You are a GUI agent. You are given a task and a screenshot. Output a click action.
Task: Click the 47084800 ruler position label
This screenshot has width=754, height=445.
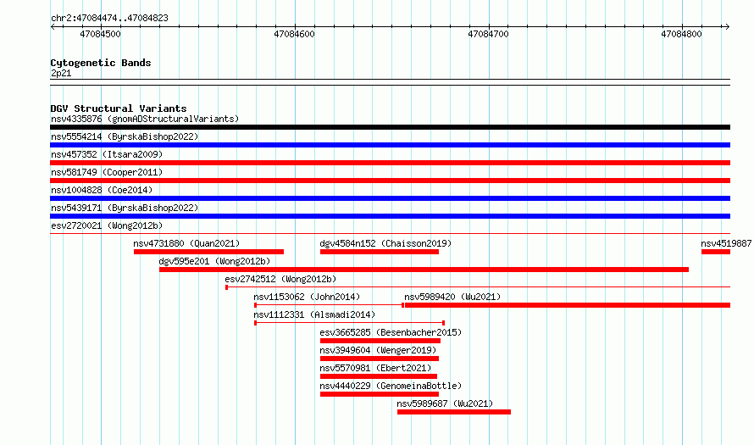click(681, 34)
